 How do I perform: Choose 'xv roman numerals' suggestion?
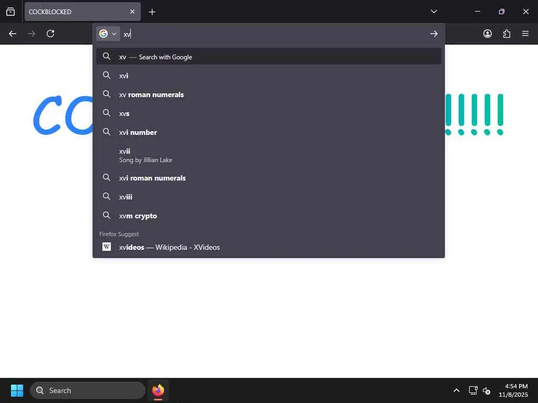(x=268, y=94)
